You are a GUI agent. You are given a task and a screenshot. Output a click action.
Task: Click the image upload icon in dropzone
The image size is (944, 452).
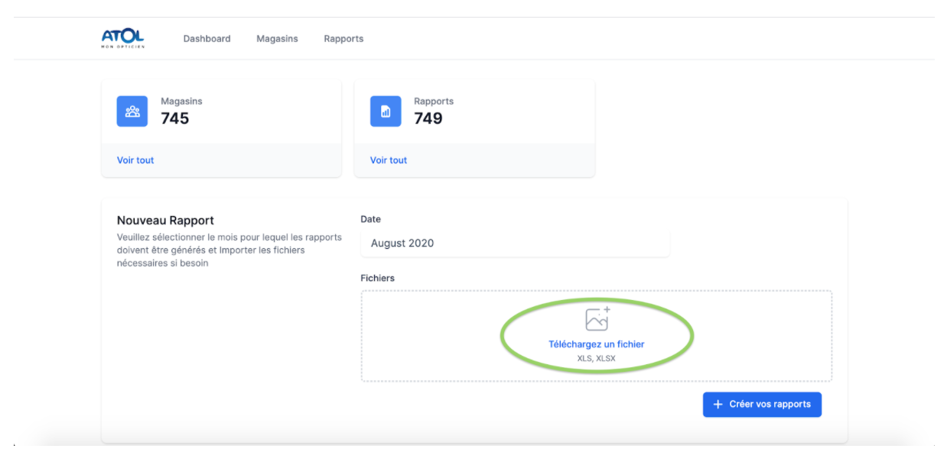coord(597,318)
